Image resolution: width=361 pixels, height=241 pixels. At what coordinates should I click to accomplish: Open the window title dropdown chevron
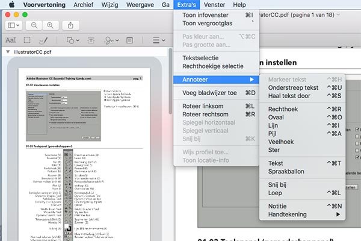[x=338, y=14]
